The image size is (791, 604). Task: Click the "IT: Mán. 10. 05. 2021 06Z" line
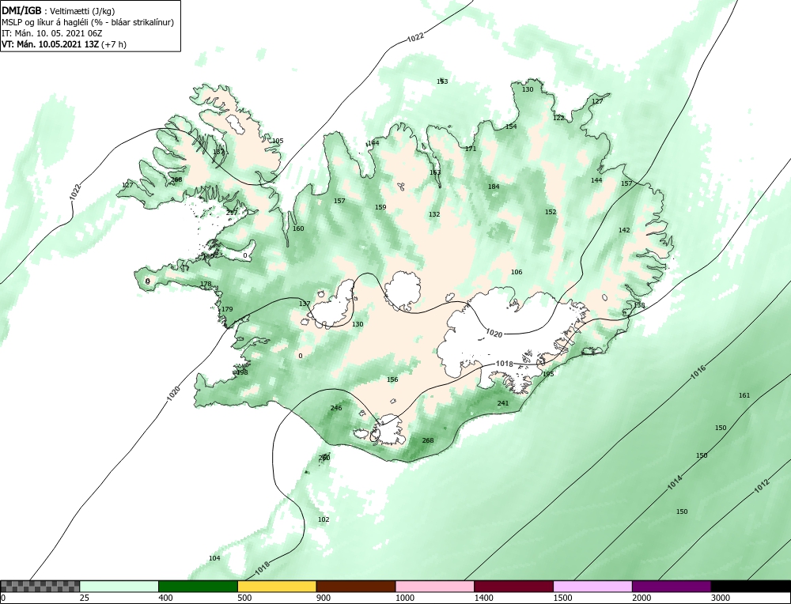52,33
